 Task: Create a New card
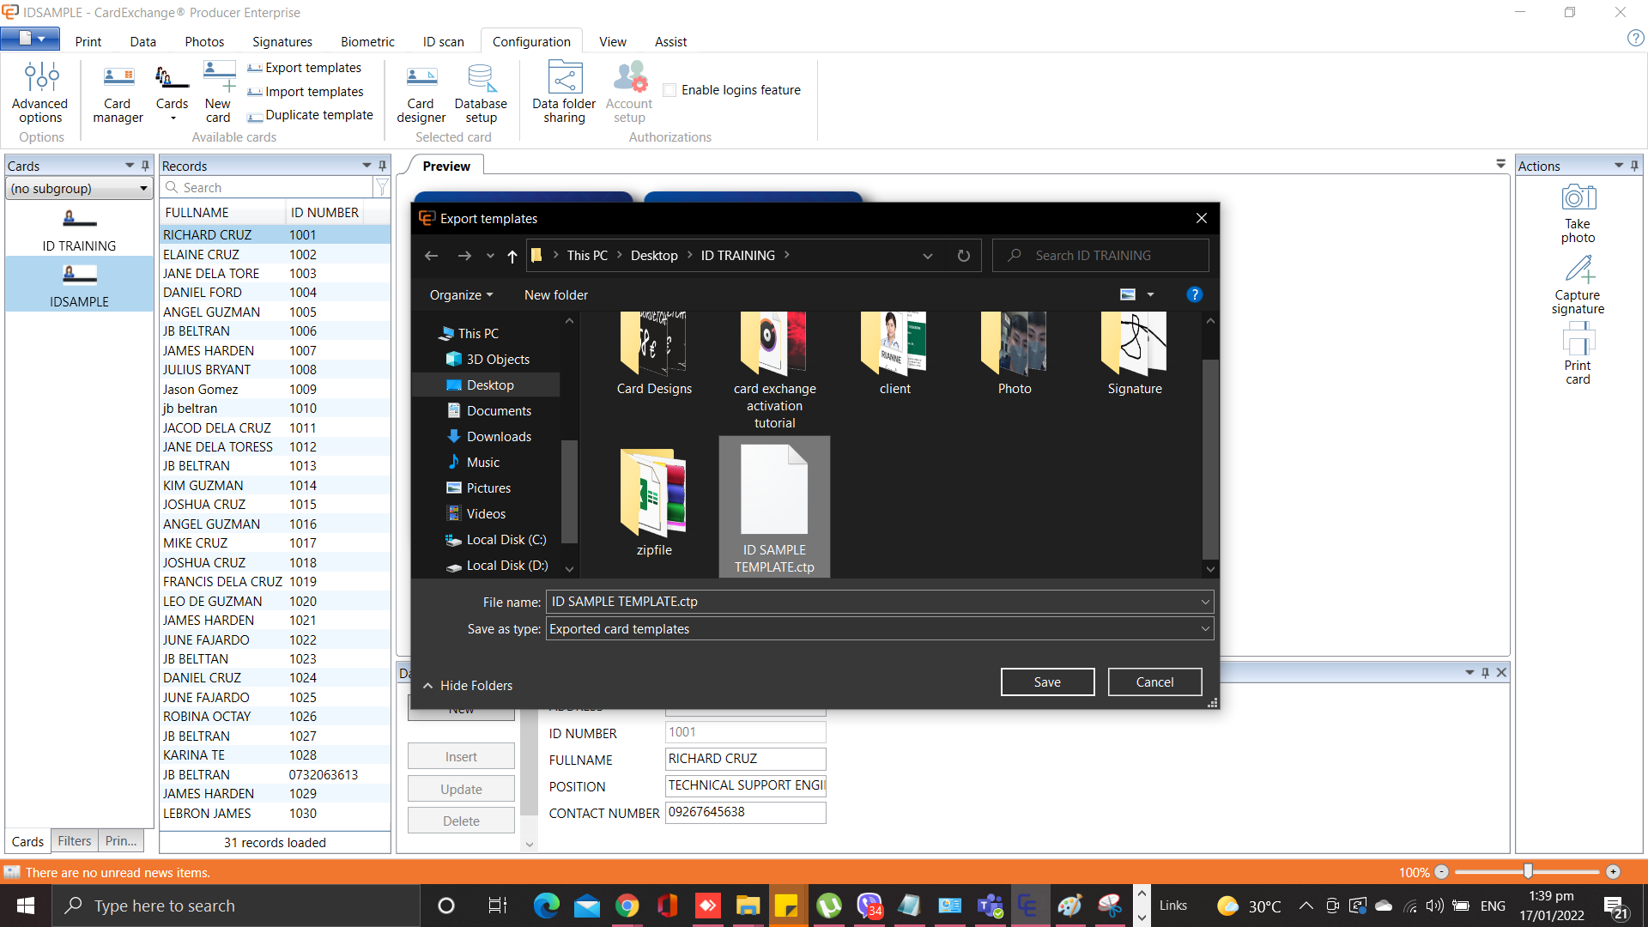[218, 92]
